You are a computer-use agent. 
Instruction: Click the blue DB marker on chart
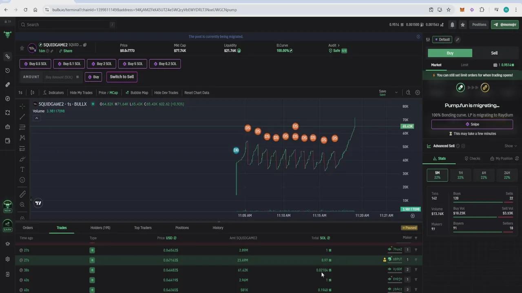(x=236, y=150)
